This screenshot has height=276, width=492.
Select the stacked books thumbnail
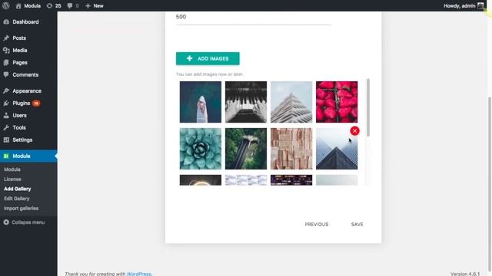291,149
